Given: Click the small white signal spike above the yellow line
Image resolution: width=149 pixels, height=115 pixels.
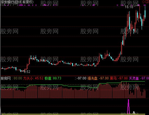Looking at the screenshot, I should click(x=134, y=113).
